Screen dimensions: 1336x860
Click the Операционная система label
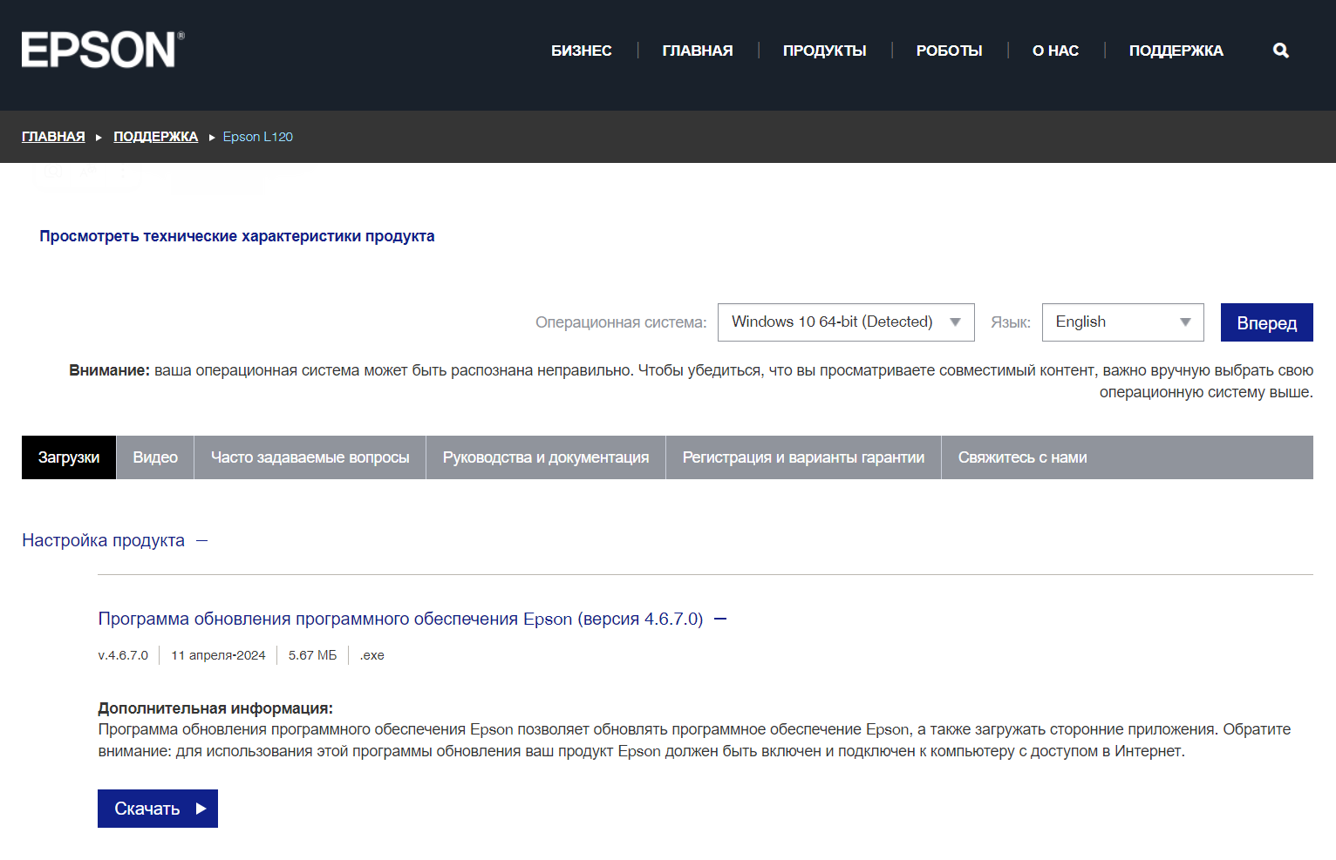[621, 322]
